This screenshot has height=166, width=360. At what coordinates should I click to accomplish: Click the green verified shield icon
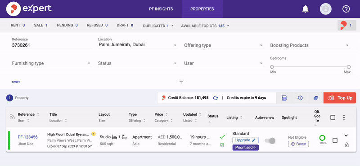point(222,145)
